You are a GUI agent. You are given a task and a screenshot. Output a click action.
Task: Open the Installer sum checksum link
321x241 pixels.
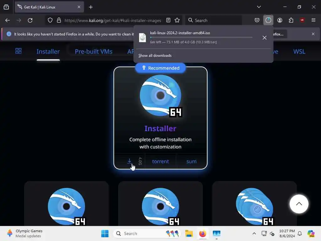[192, 162]
